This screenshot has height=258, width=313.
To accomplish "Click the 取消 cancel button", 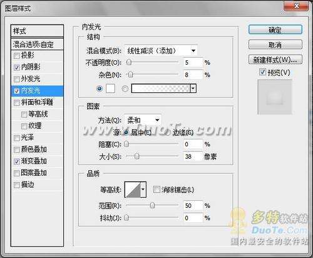I will click(275, 45).
